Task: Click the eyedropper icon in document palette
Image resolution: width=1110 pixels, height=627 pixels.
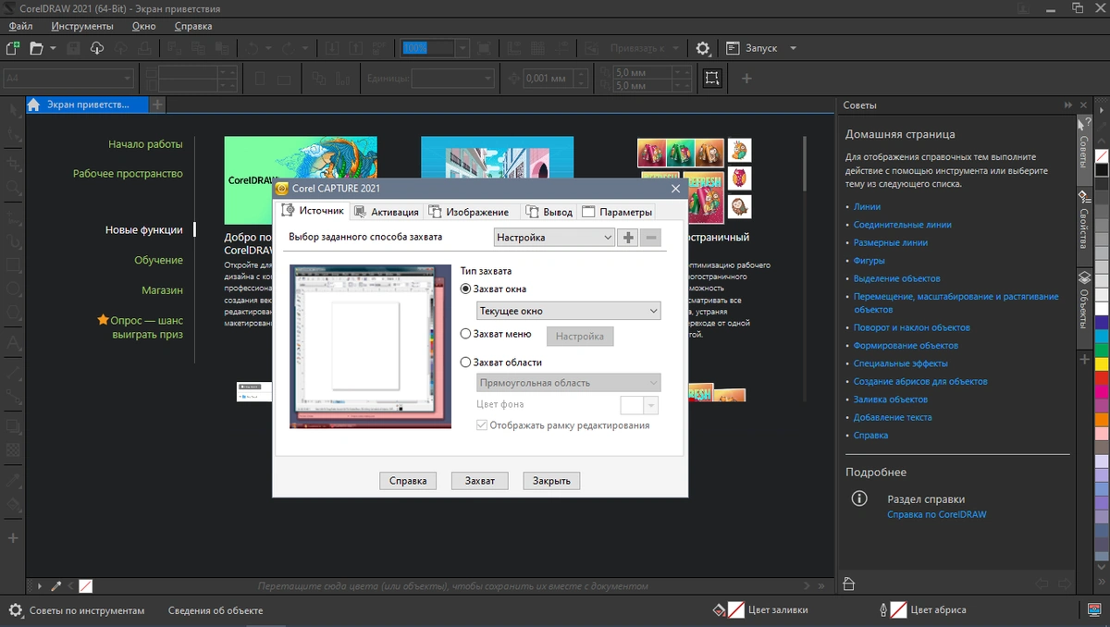Action: (56, 586)
